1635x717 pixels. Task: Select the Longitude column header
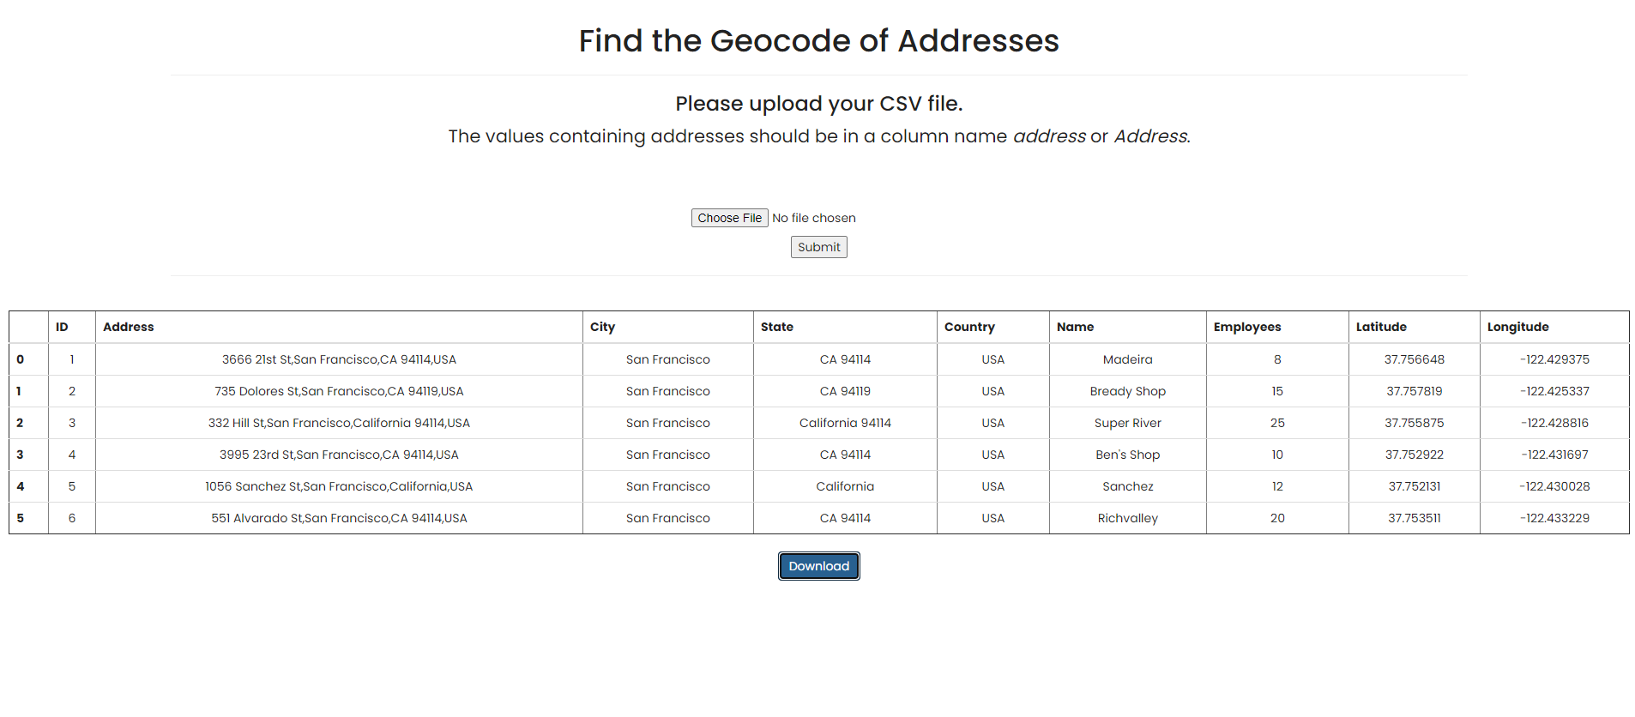pyautogui.click(x=1517, y=327)
